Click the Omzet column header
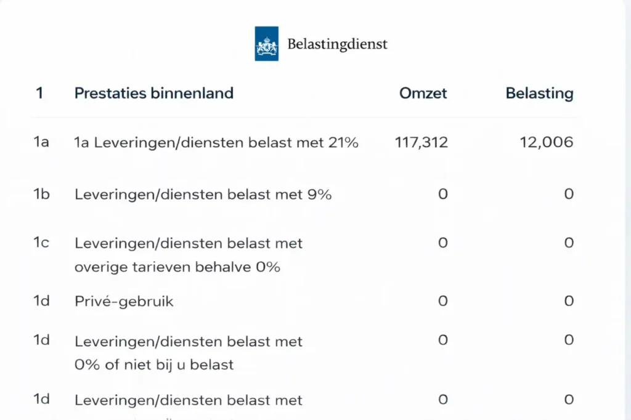The height and width of the screenshot is (420, 631). coord(423,94)
